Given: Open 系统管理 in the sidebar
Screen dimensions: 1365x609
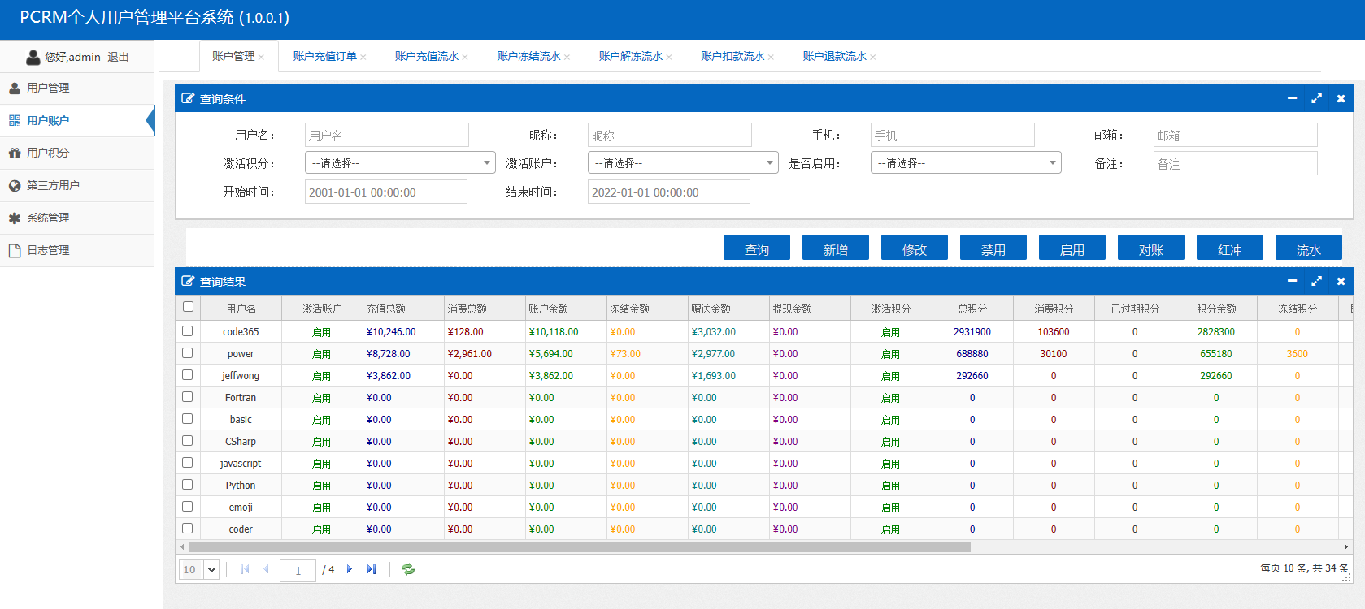Looking at the screenshot, I should (48, 218).
